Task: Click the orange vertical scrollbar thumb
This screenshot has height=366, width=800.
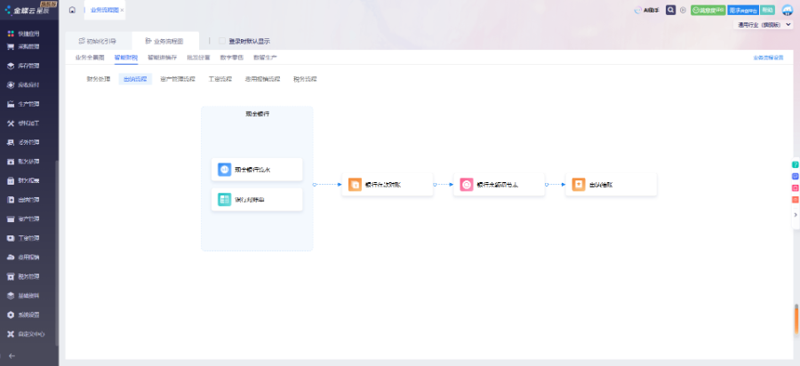Action: [x=796, y=320]
